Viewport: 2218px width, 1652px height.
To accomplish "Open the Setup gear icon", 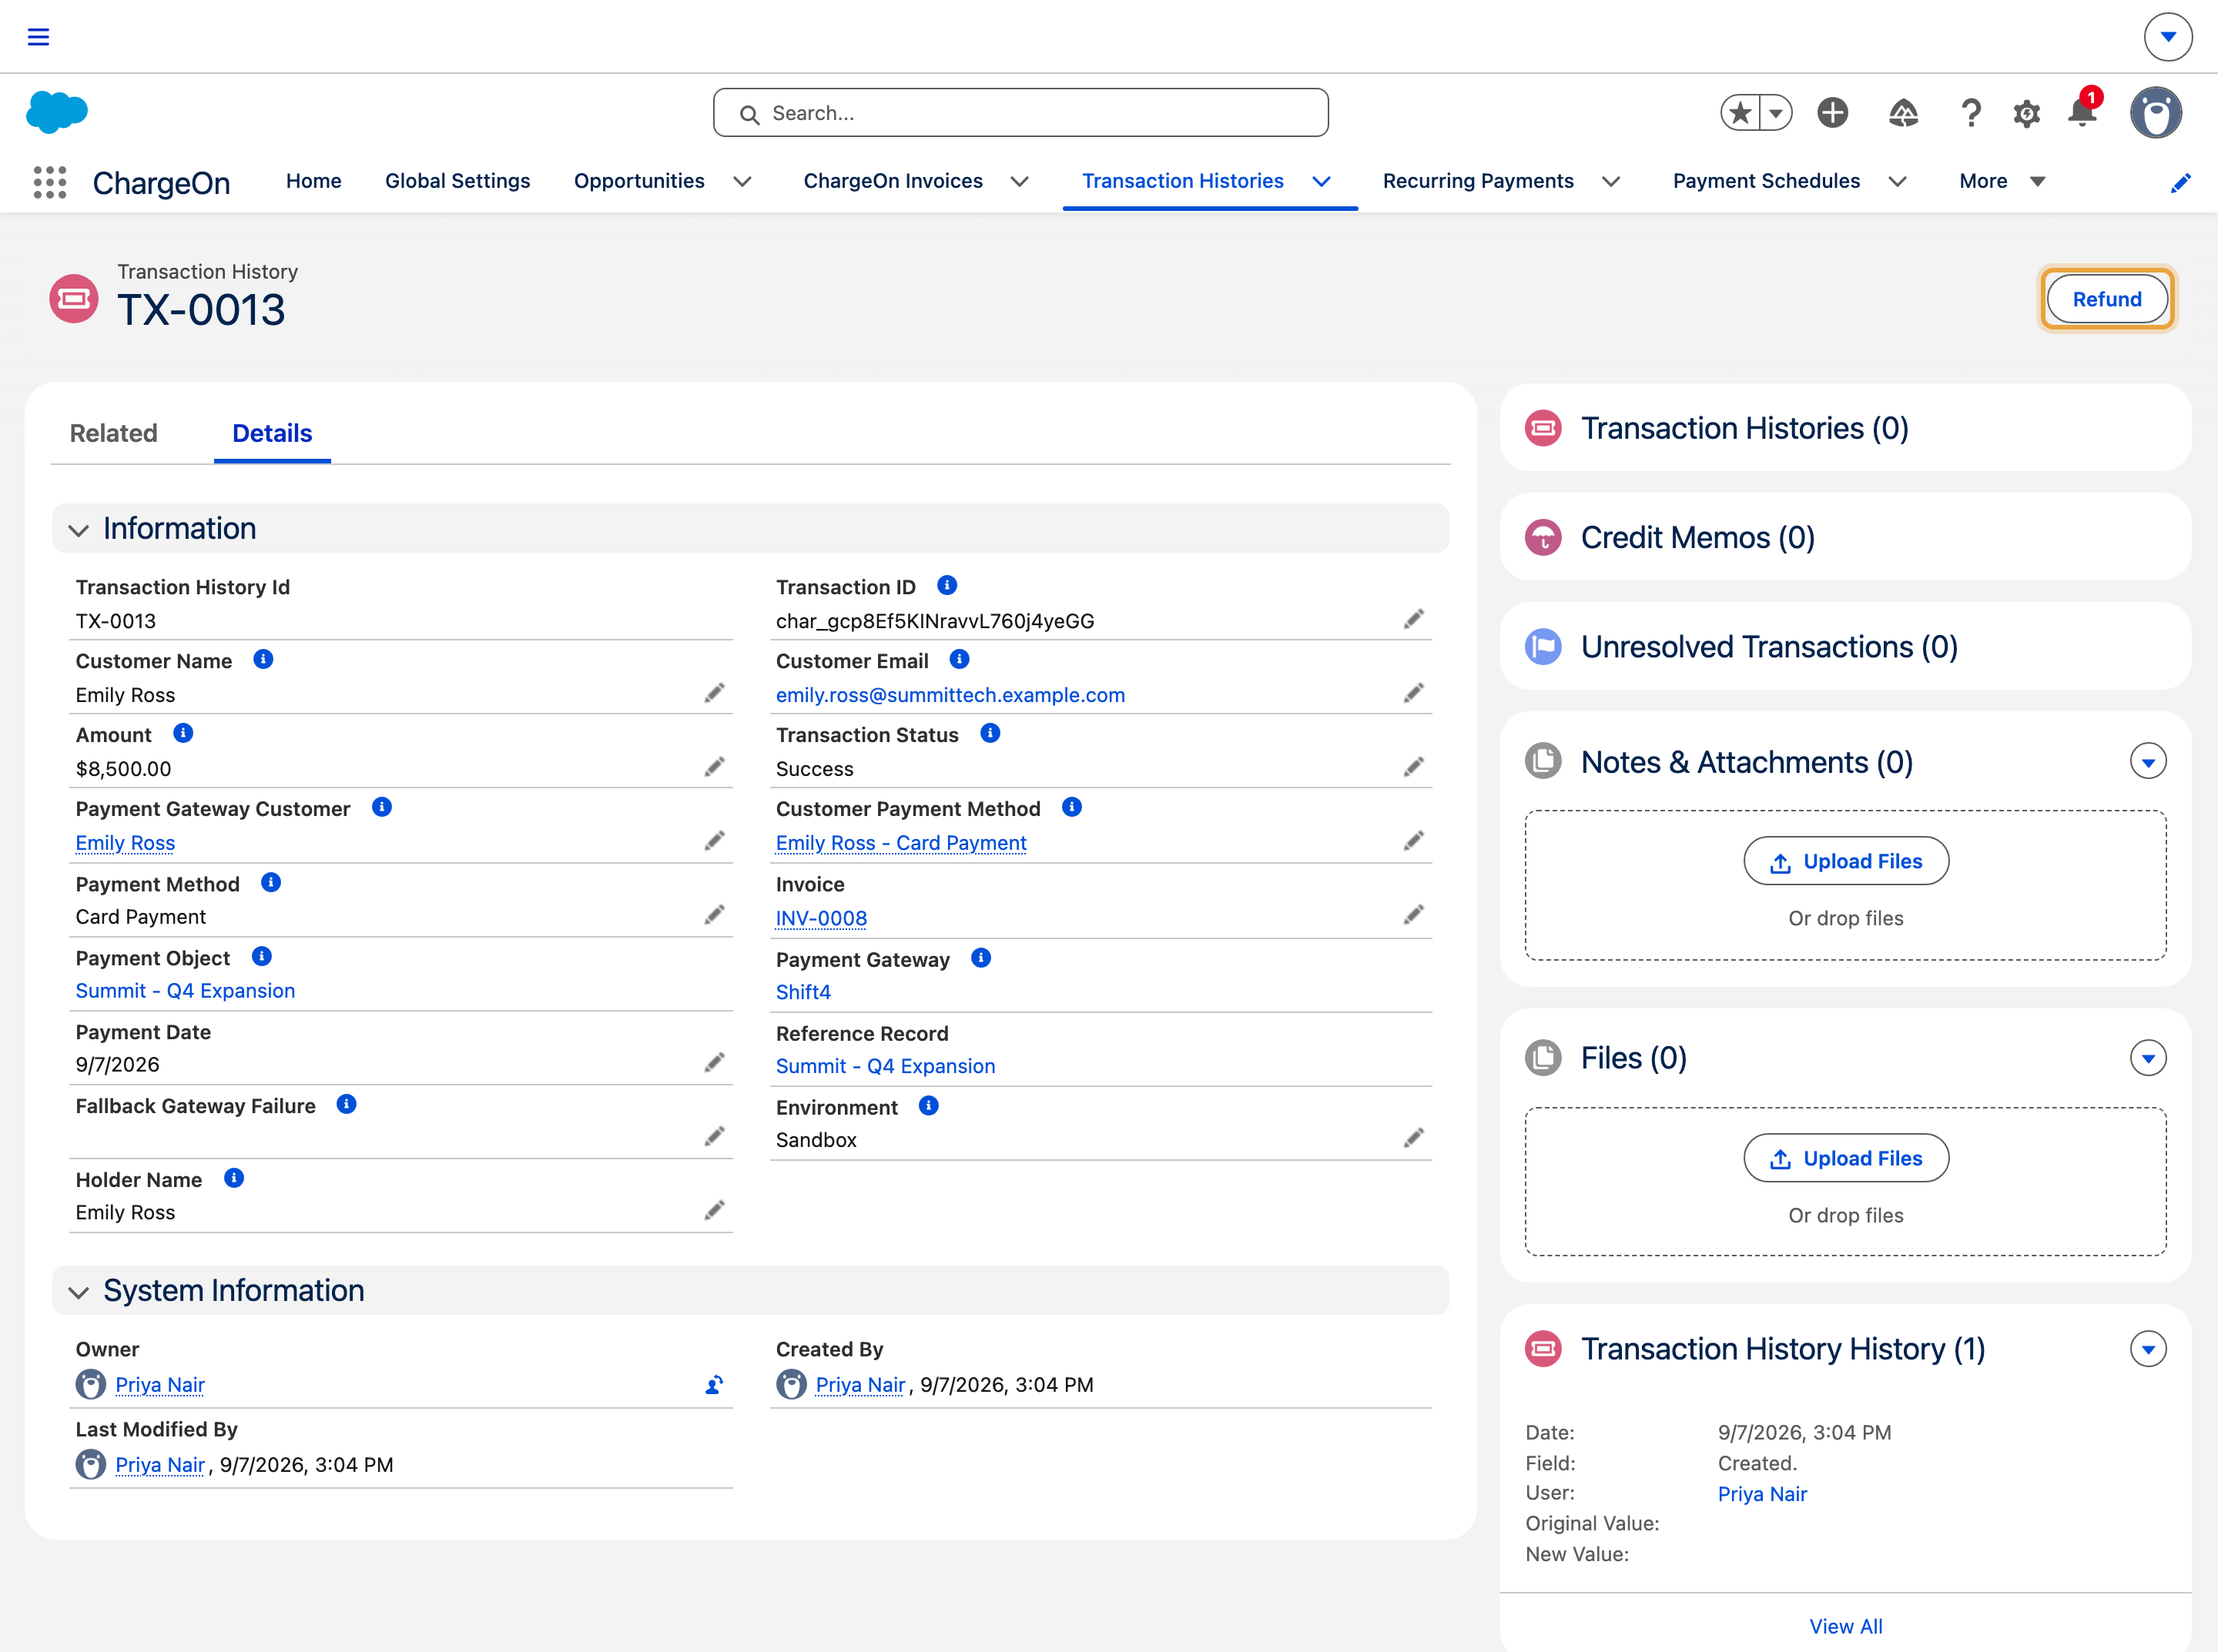I will click(x=2027, y=113).
